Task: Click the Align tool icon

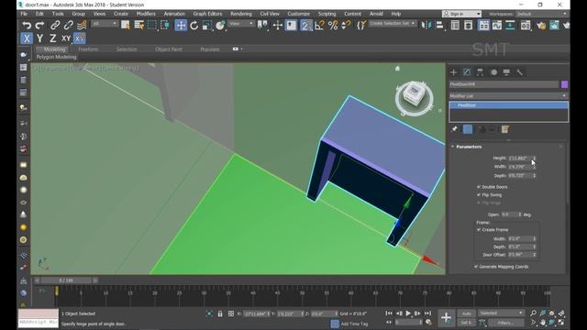Action: coord(440,25)
